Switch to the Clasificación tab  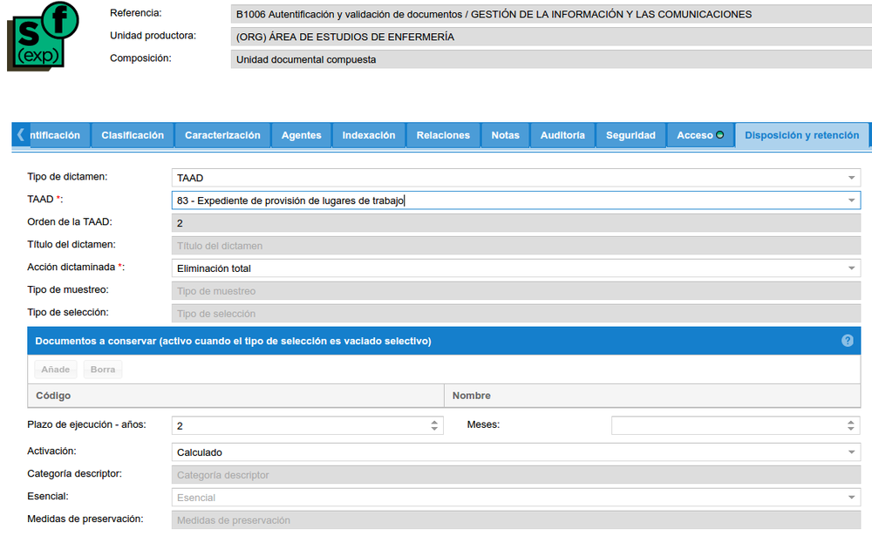133,135
